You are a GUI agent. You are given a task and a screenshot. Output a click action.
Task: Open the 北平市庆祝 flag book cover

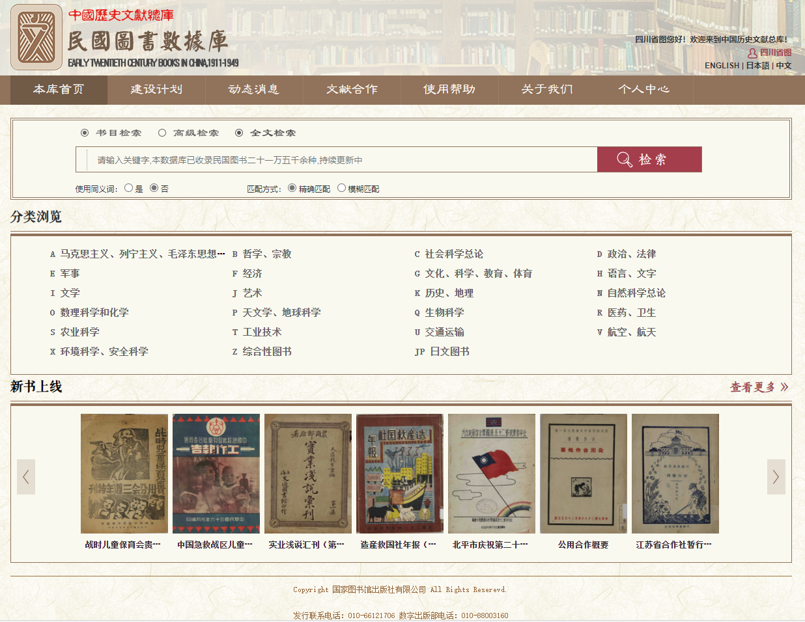click(x=491, y=474)
